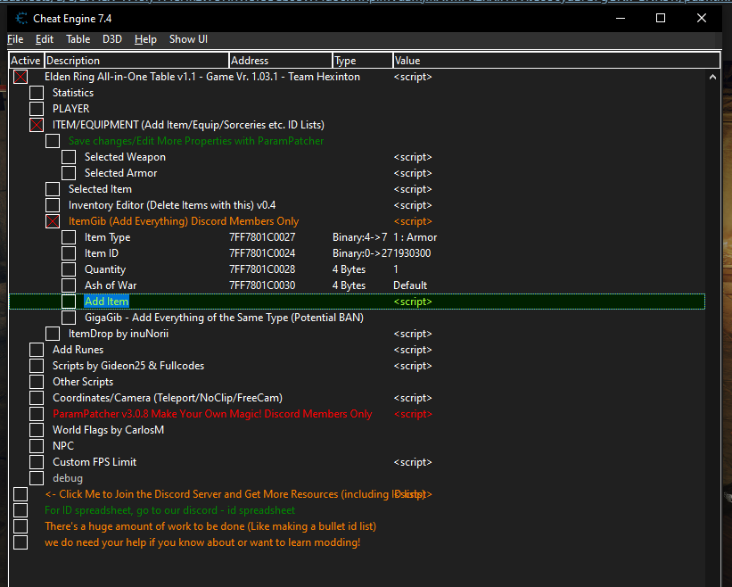Enable the PLAYER checkbox
The height and width of the screenshot is (587, 732).
(37, 109)
